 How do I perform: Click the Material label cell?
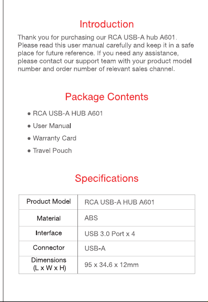[49, 218]
